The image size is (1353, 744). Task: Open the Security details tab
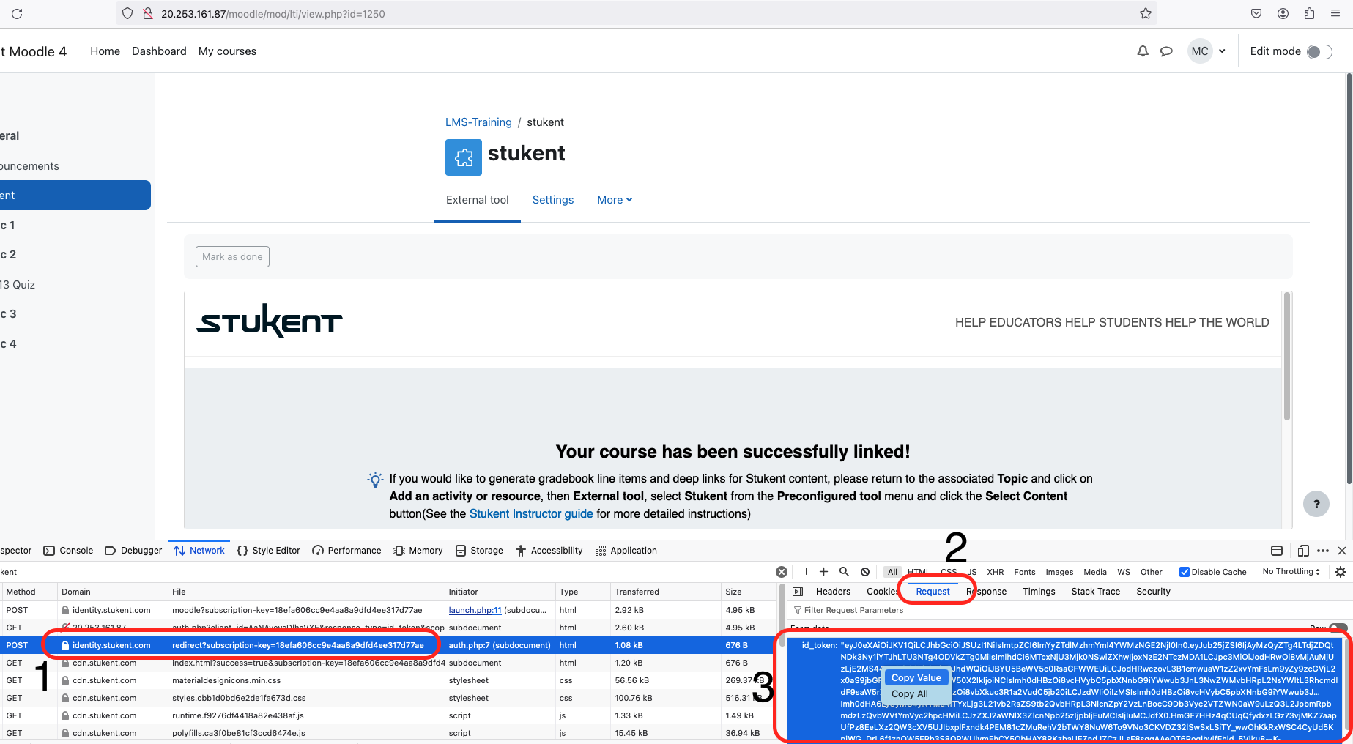coord(1154,592)
